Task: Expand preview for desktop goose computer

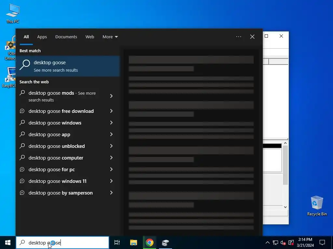Action: click(x=112, y=158)
